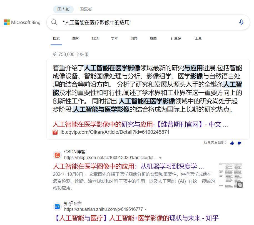Click the 知乎 favicon in search results

pyautogui.click(x=57, y=207)
